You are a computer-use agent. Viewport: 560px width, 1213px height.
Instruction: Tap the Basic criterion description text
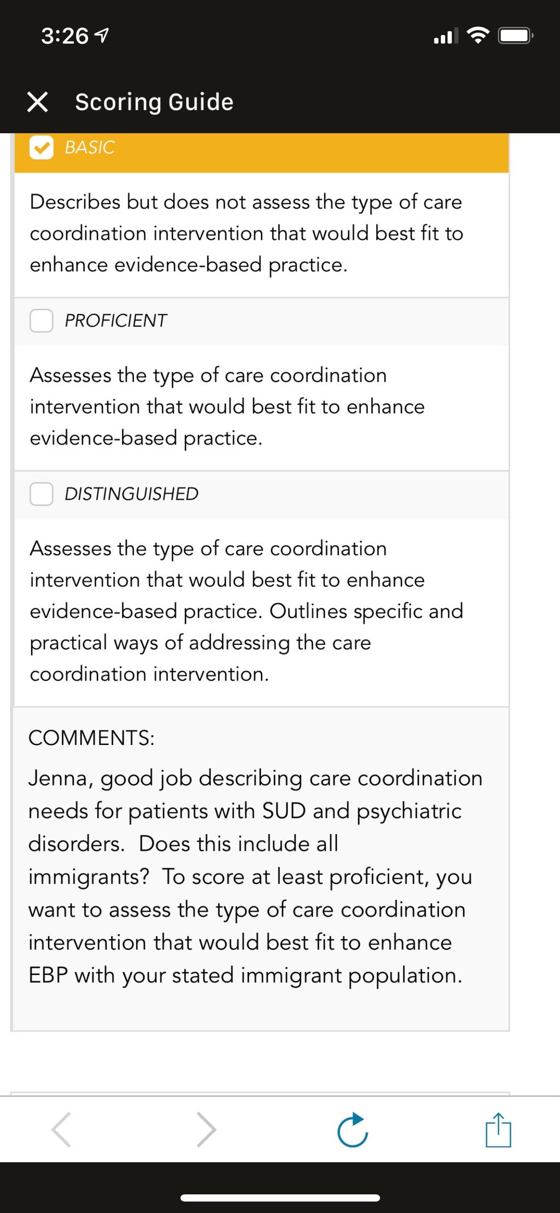(x=246, y=233)
